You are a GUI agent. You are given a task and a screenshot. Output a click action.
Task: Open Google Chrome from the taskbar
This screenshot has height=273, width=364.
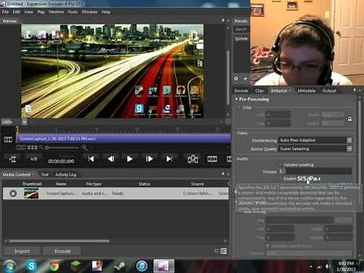[54, 266]
